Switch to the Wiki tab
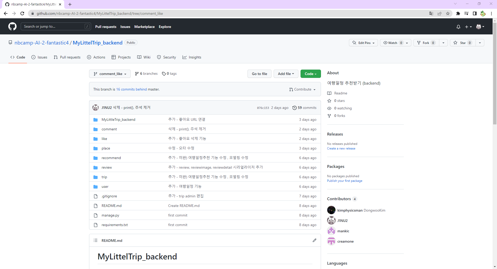This screenshot has height=269, width=497. click(144, 57)
